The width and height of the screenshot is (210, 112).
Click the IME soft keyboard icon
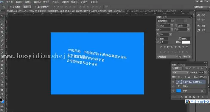pyautogui.click(x=201, y=102)
